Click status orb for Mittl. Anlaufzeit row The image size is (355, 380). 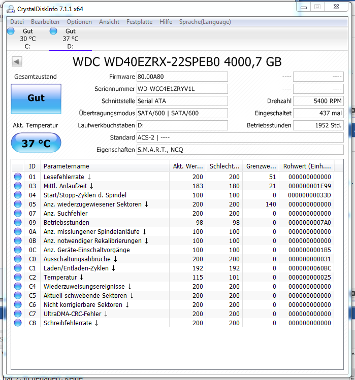click(18, 186)
